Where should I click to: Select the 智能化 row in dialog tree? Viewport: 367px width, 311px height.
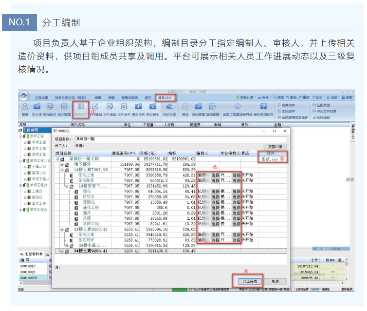[x=171, y=202]
